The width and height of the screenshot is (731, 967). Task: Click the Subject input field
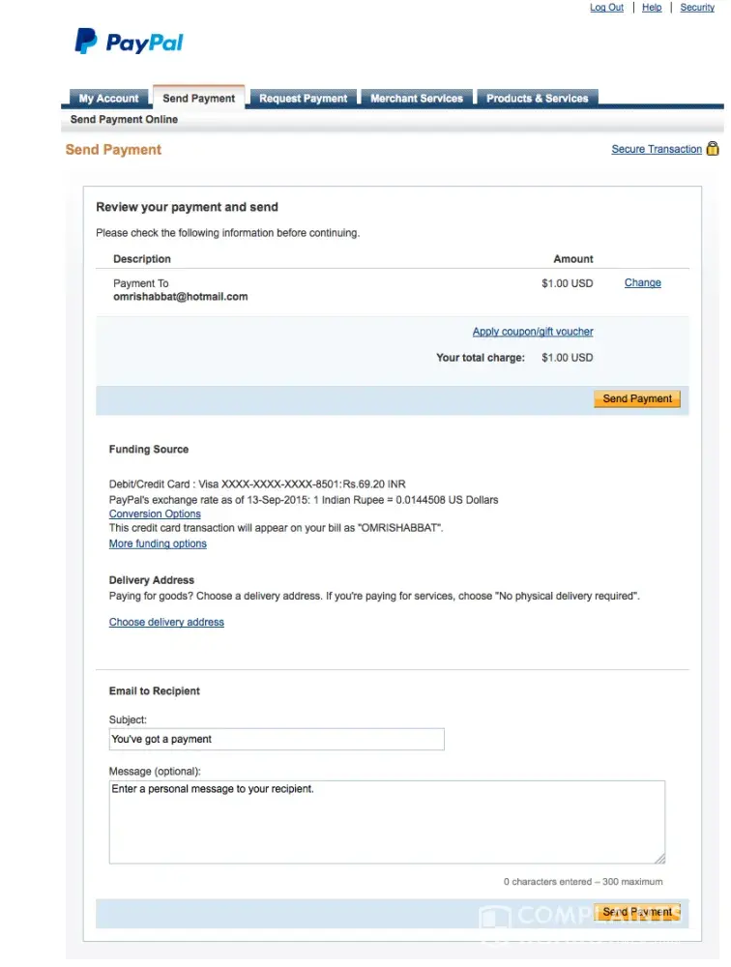click(277, 740)
